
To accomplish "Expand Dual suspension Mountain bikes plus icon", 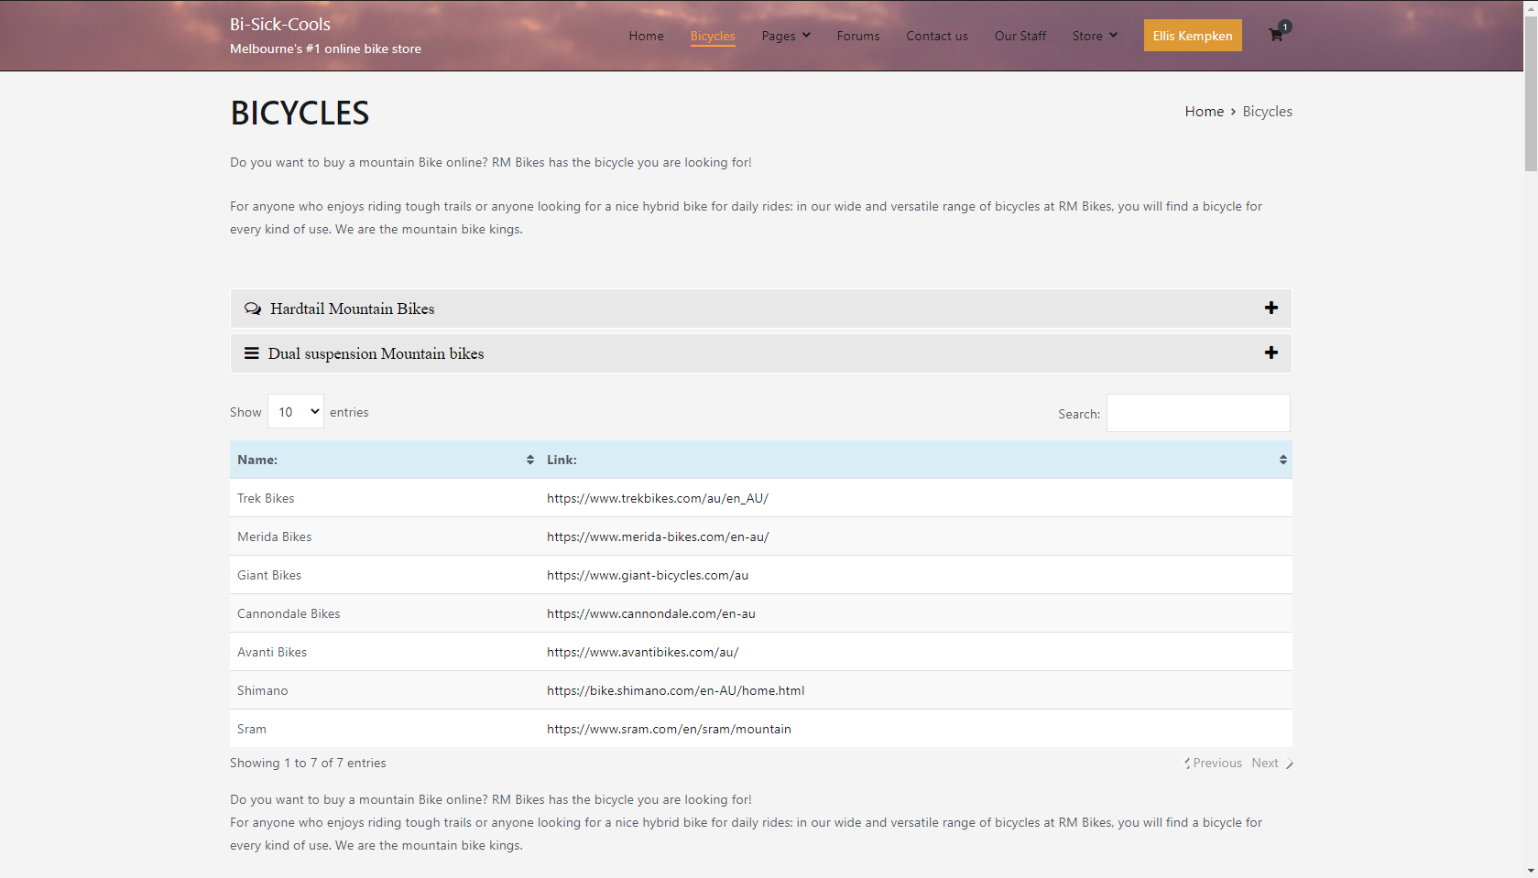I will click(x=1271, y=352).
